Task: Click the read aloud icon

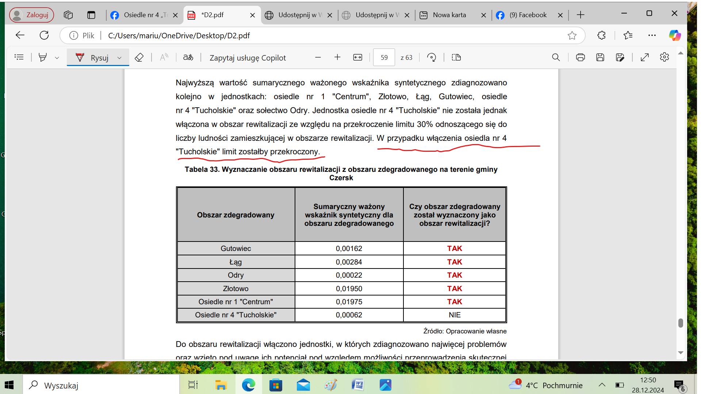Action: tap(164, 57)
